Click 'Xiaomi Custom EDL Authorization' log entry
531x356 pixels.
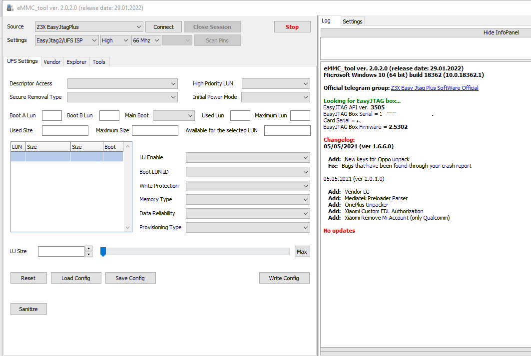(384, 211)
